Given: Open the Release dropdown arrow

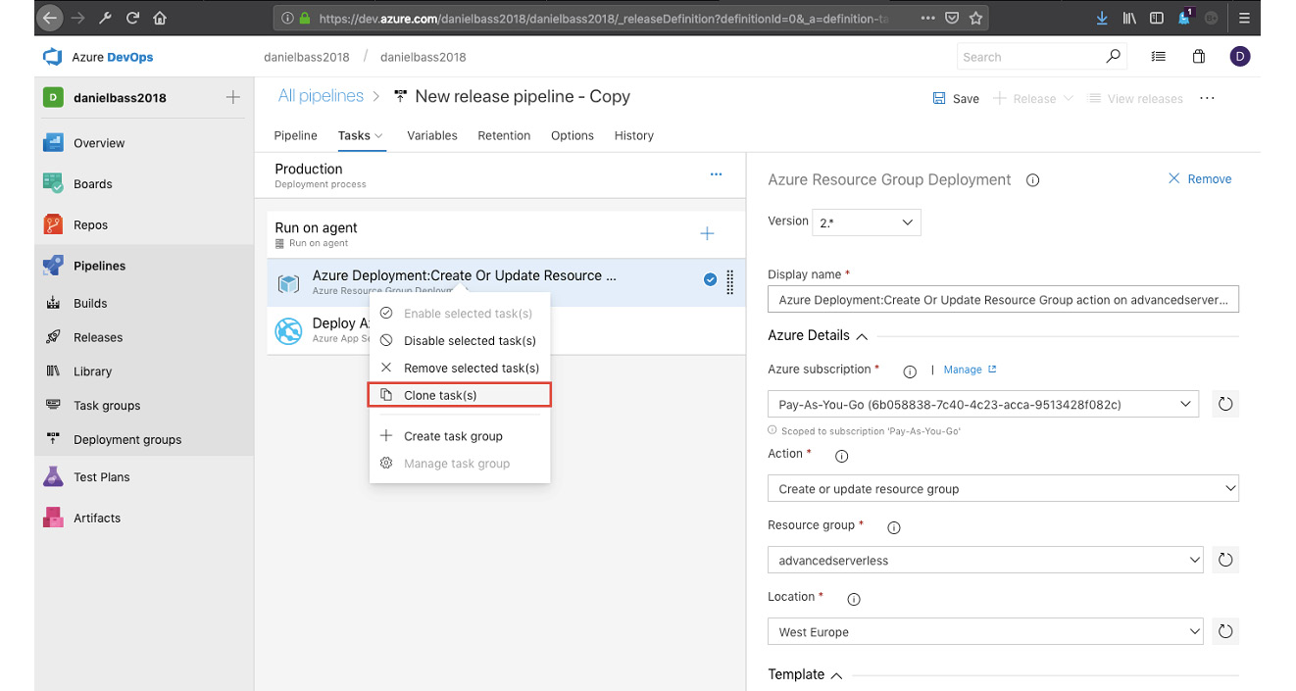Looking at the screenshot, I should click(1069, 99).
